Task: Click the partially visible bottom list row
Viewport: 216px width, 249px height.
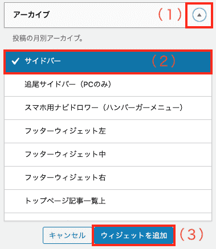Action: click(108, 217)
